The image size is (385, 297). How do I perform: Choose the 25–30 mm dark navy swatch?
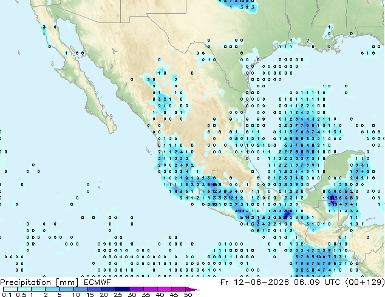coord(123,289)
